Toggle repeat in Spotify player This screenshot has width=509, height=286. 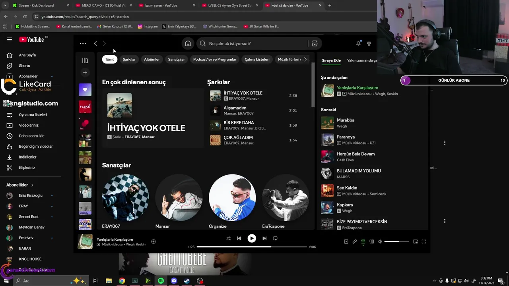[x=275, y=238]
